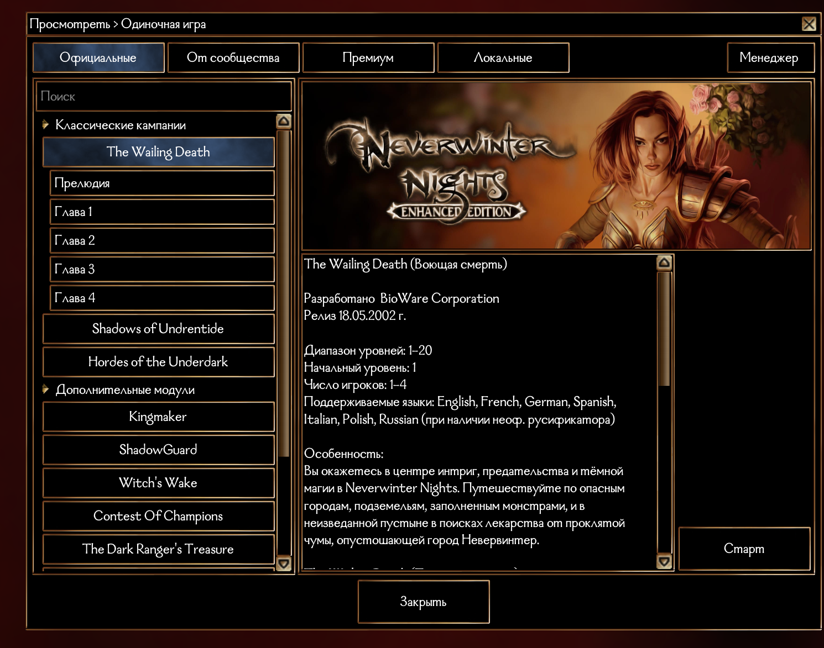The image size is (824, 648).
Task: Click 'The Wailing Death (Воющая смерть)' title
Action: [405, 264]
